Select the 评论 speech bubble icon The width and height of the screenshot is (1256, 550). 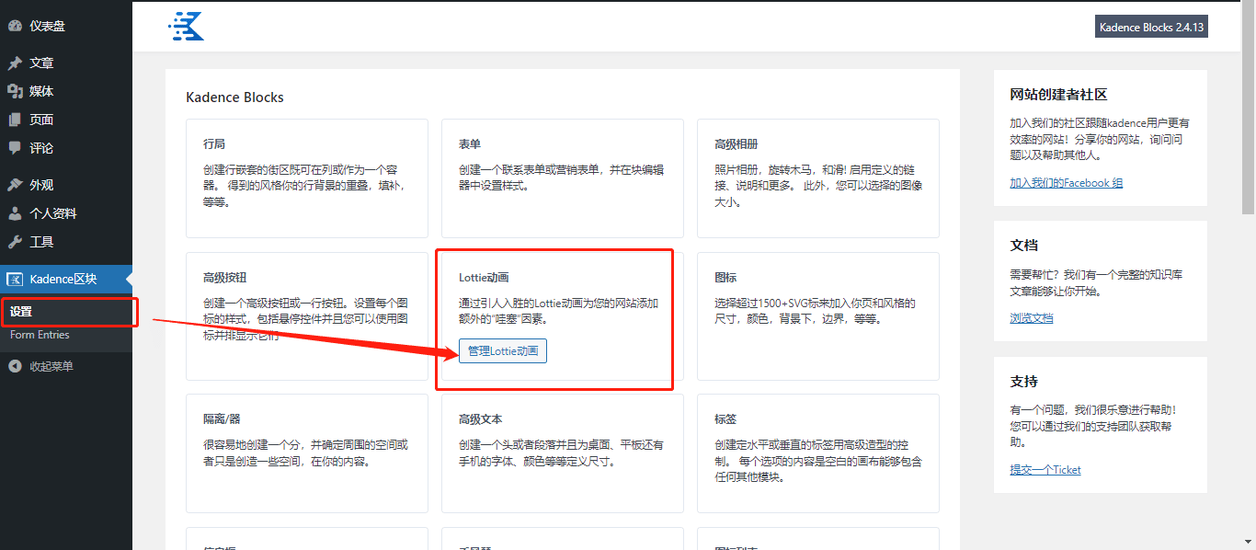[15, 148]
